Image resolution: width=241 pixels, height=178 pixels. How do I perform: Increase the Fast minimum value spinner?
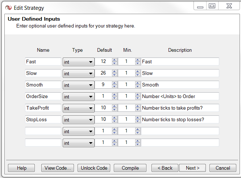tap(137, 60)
